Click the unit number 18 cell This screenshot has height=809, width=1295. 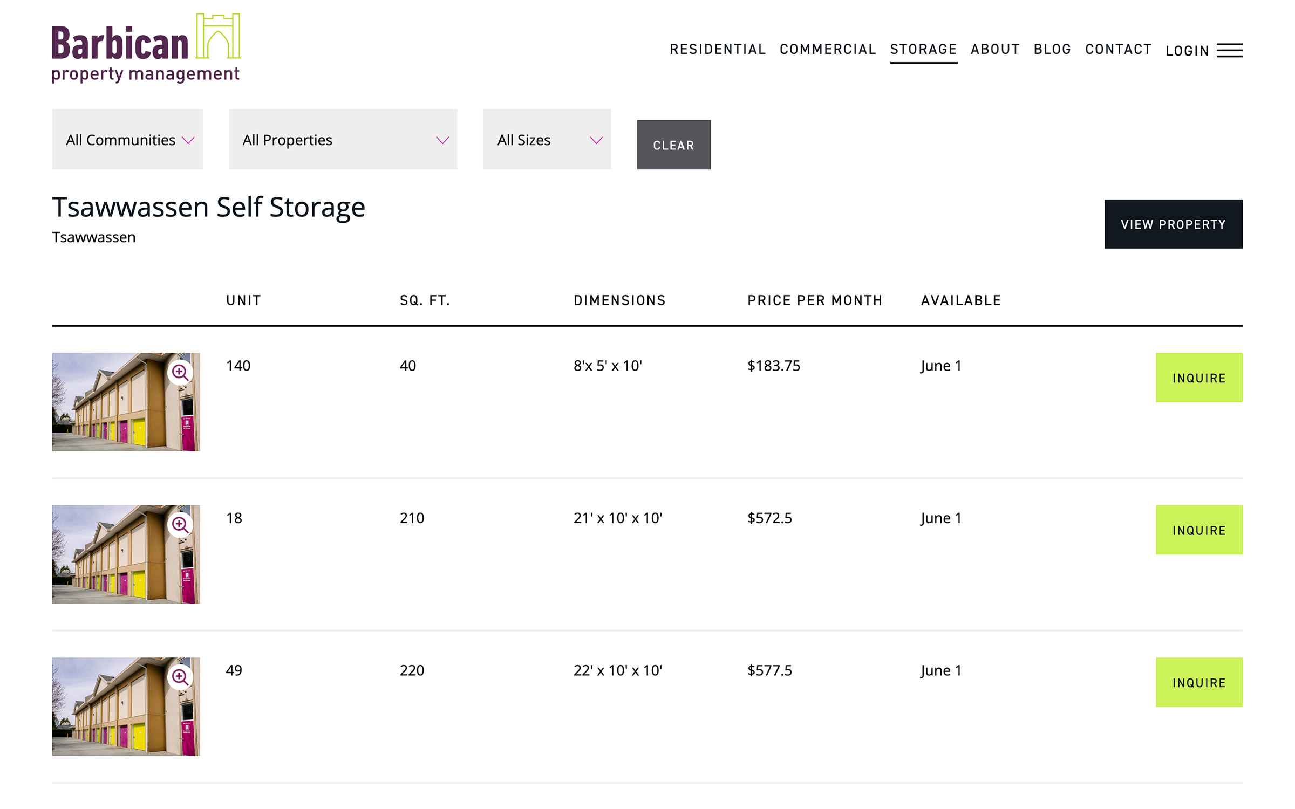point(234,518)
